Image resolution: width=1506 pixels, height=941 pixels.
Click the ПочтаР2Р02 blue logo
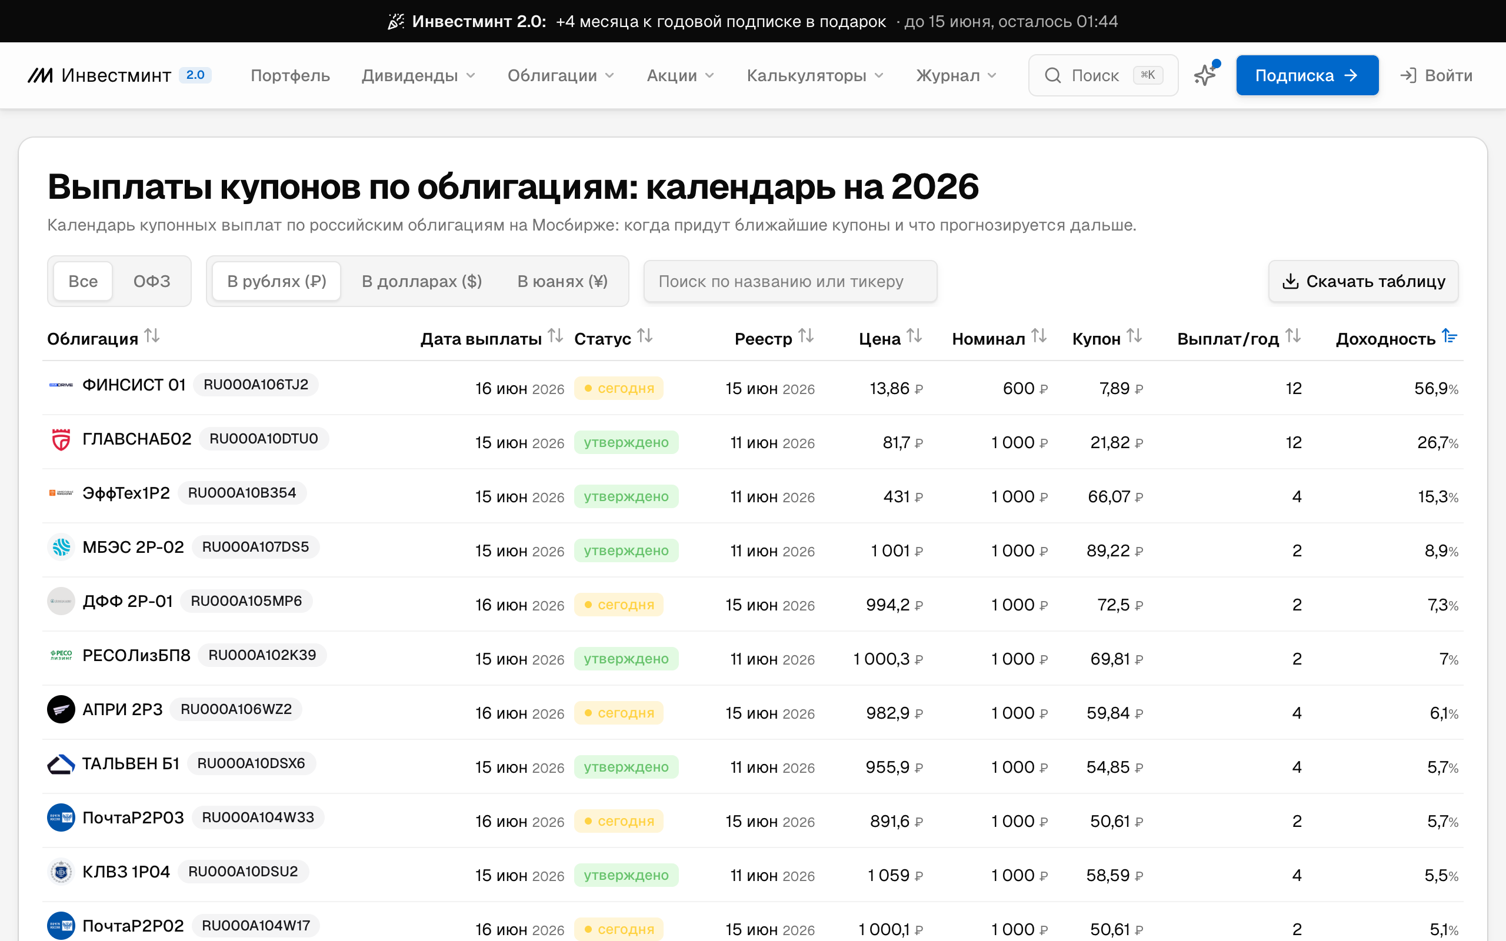(61, 926)
